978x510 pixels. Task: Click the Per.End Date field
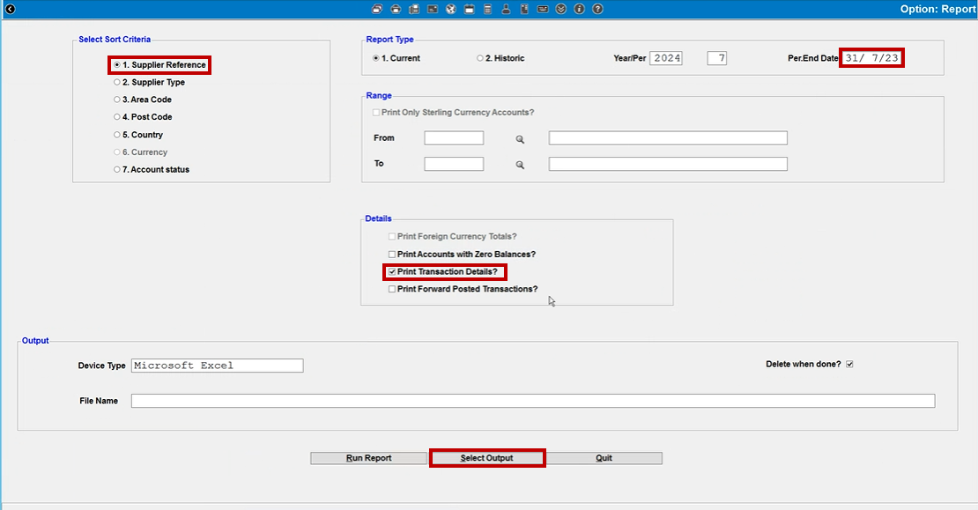click(x=871, y=58)
